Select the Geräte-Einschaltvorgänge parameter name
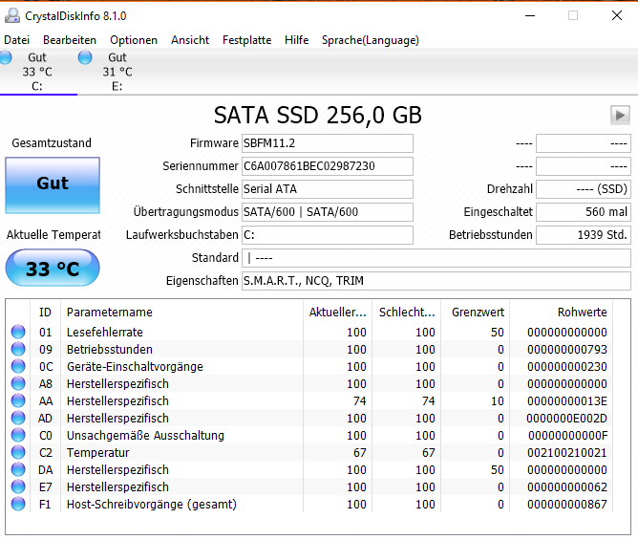Viewport: 638px width, 540px height. click(x=135, y=367)
